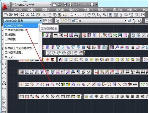The width and height of the screenshot is (149, 113).
Task: Select 三维建模 workspace
Action: [x=21, y=39]
